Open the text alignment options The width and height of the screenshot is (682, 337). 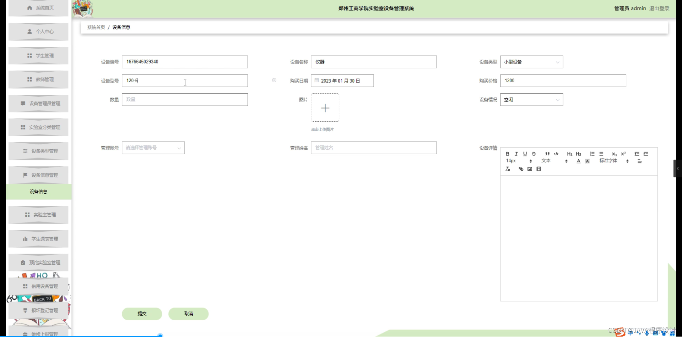(x=640, y=161)
